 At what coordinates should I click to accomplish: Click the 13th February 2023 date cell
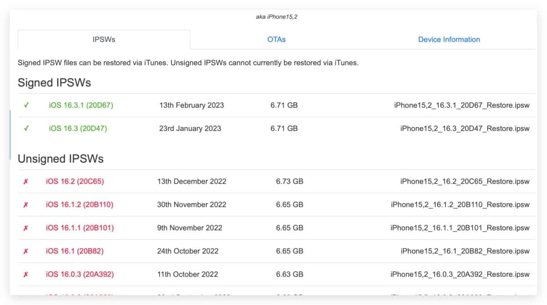tap(191, 105)
